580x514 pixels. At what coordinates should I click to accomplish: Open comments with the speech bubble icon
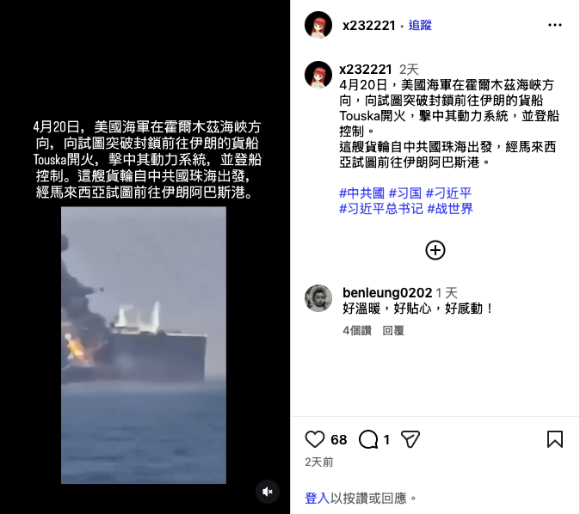click(x=368, y=439)
